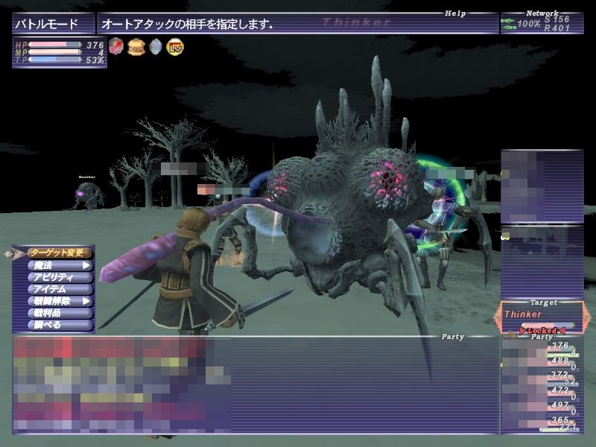Screen dimensions: 596x447
Task: Choose 調べる to examine the target
Action: click(x=60, y=325)
